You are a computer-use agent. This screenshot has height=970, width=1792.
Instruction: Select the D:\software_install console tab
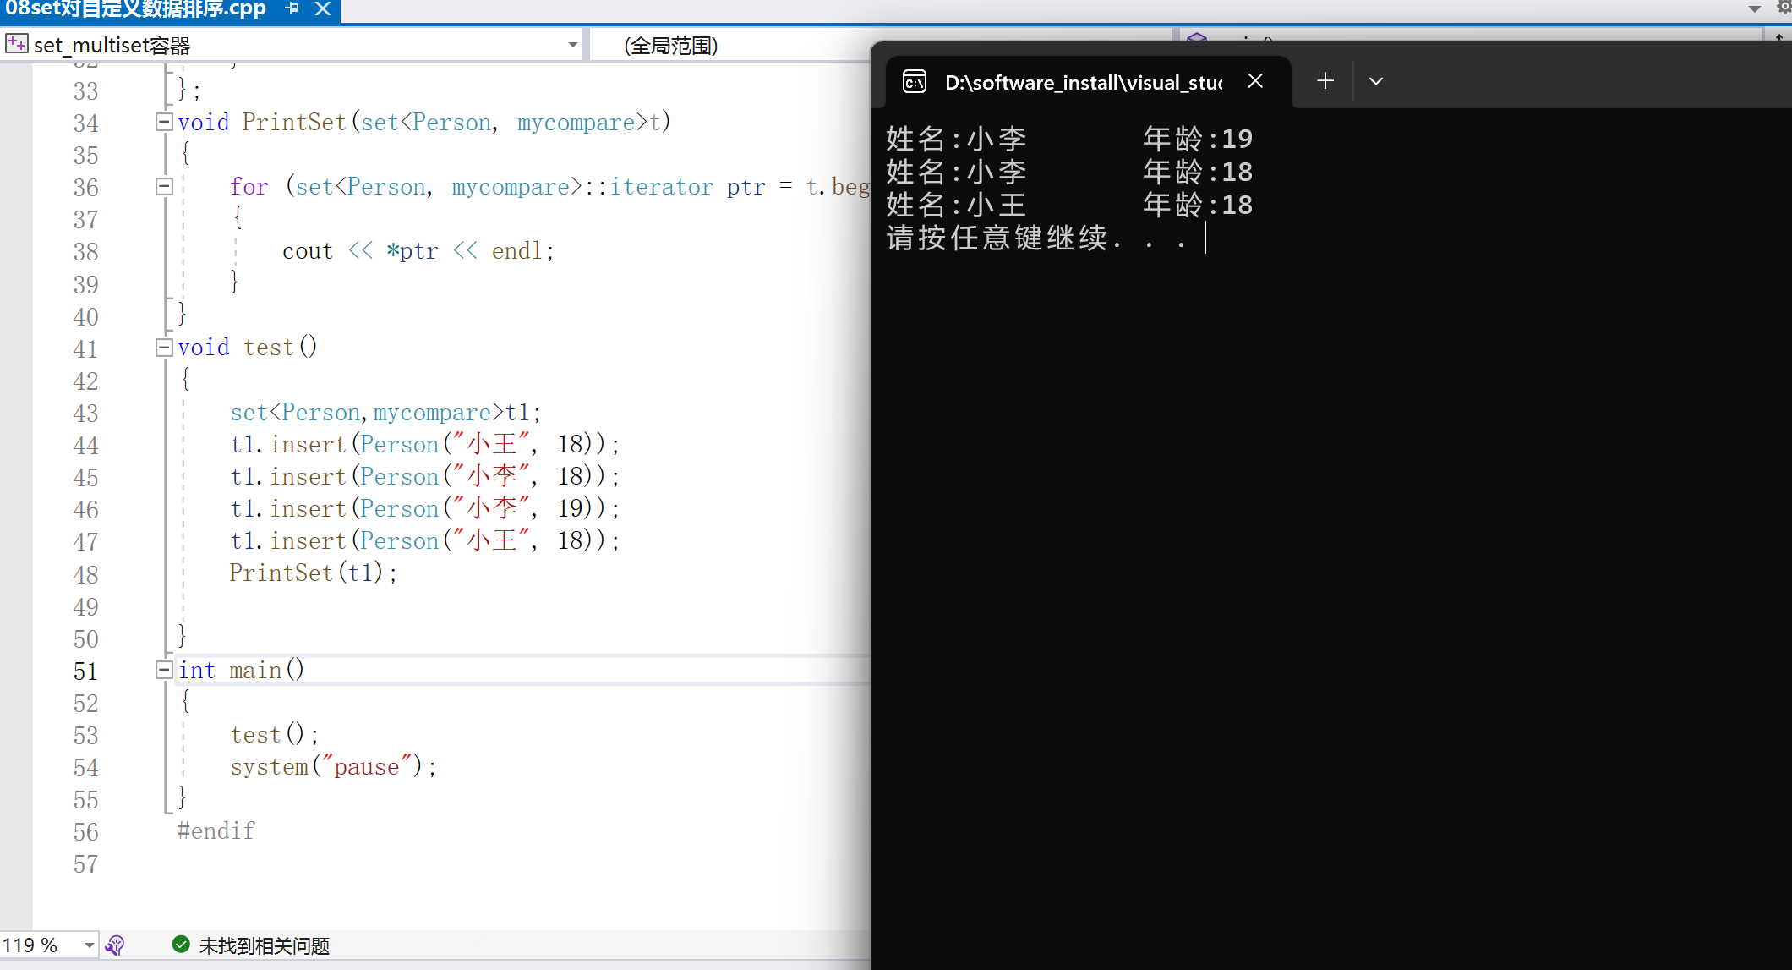[x=1083, y=82]
